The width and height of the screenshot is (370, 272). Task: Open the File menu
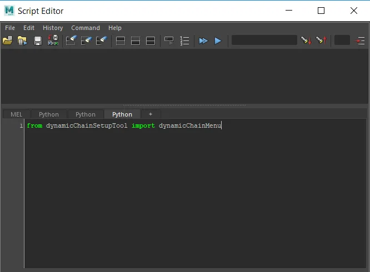click(10, 28)
